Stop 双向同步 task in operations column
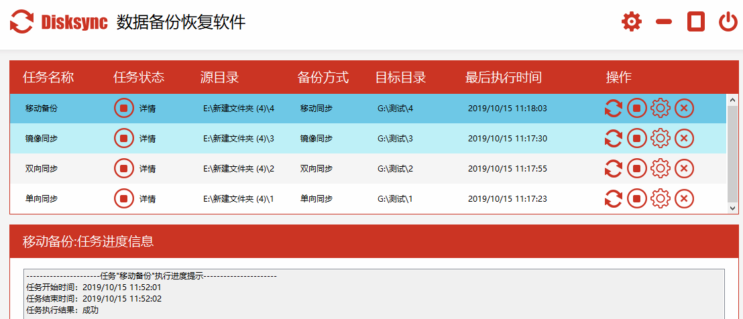Screen dimensions: 743x319 click(637, 168)
